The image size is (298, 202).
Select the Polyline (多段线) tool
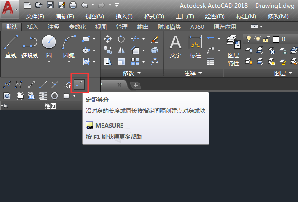tap(30, 46)
